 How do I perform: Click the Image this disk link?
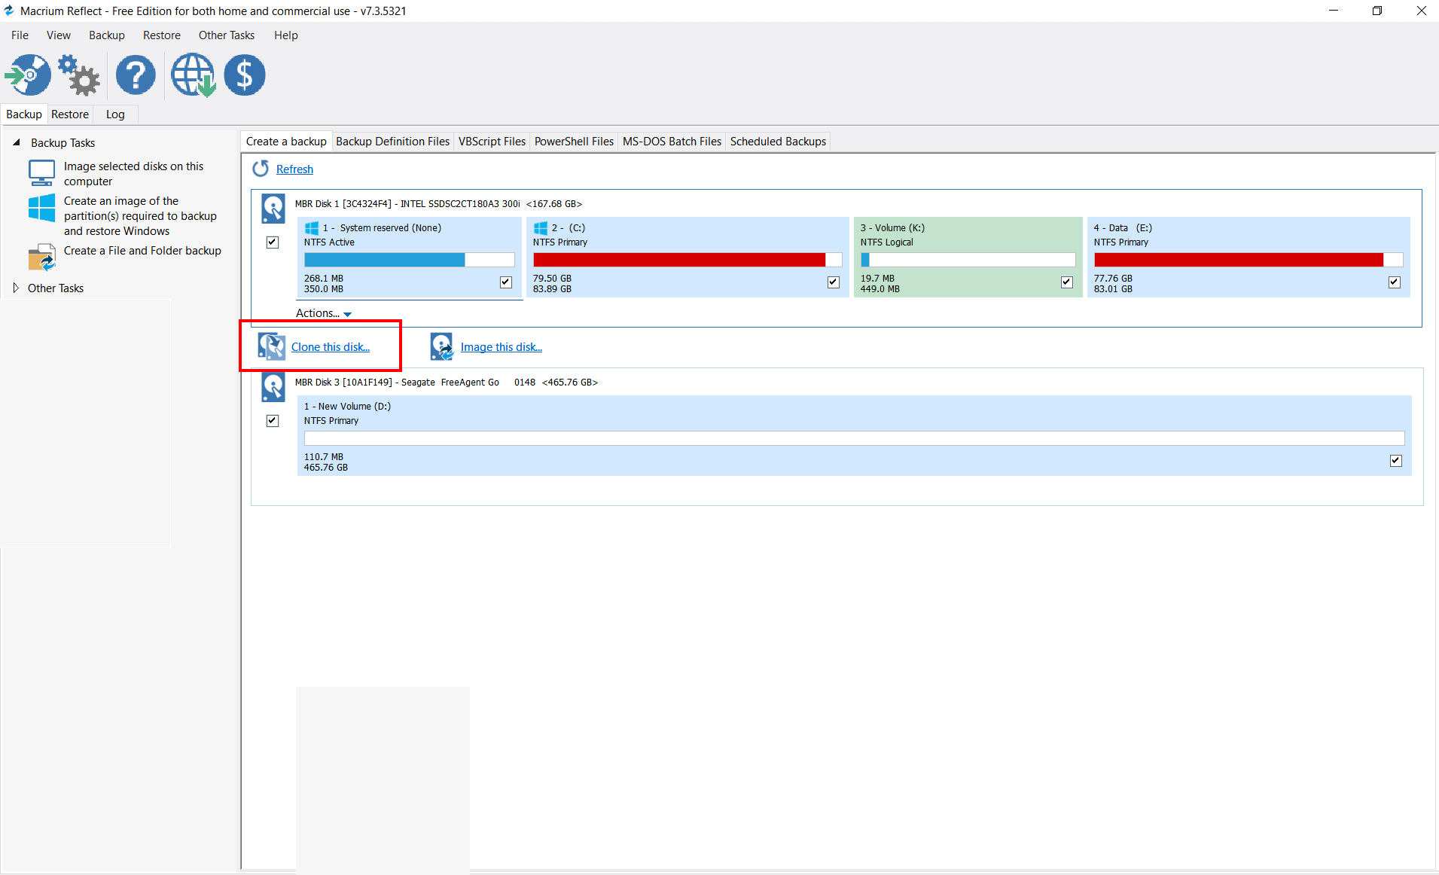pyautogui.click(x=502, y=347)
